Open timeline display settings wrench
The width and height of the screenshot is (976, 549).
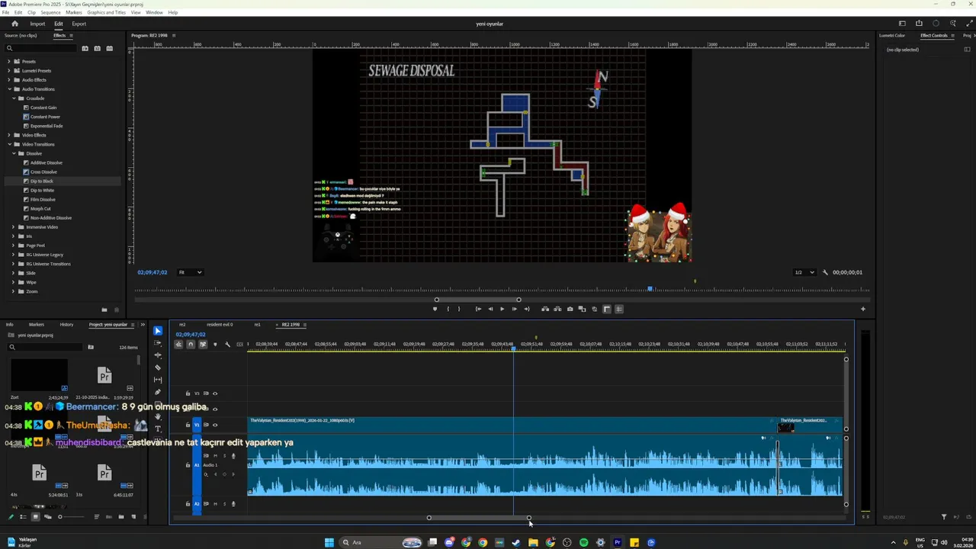(227, 345)
